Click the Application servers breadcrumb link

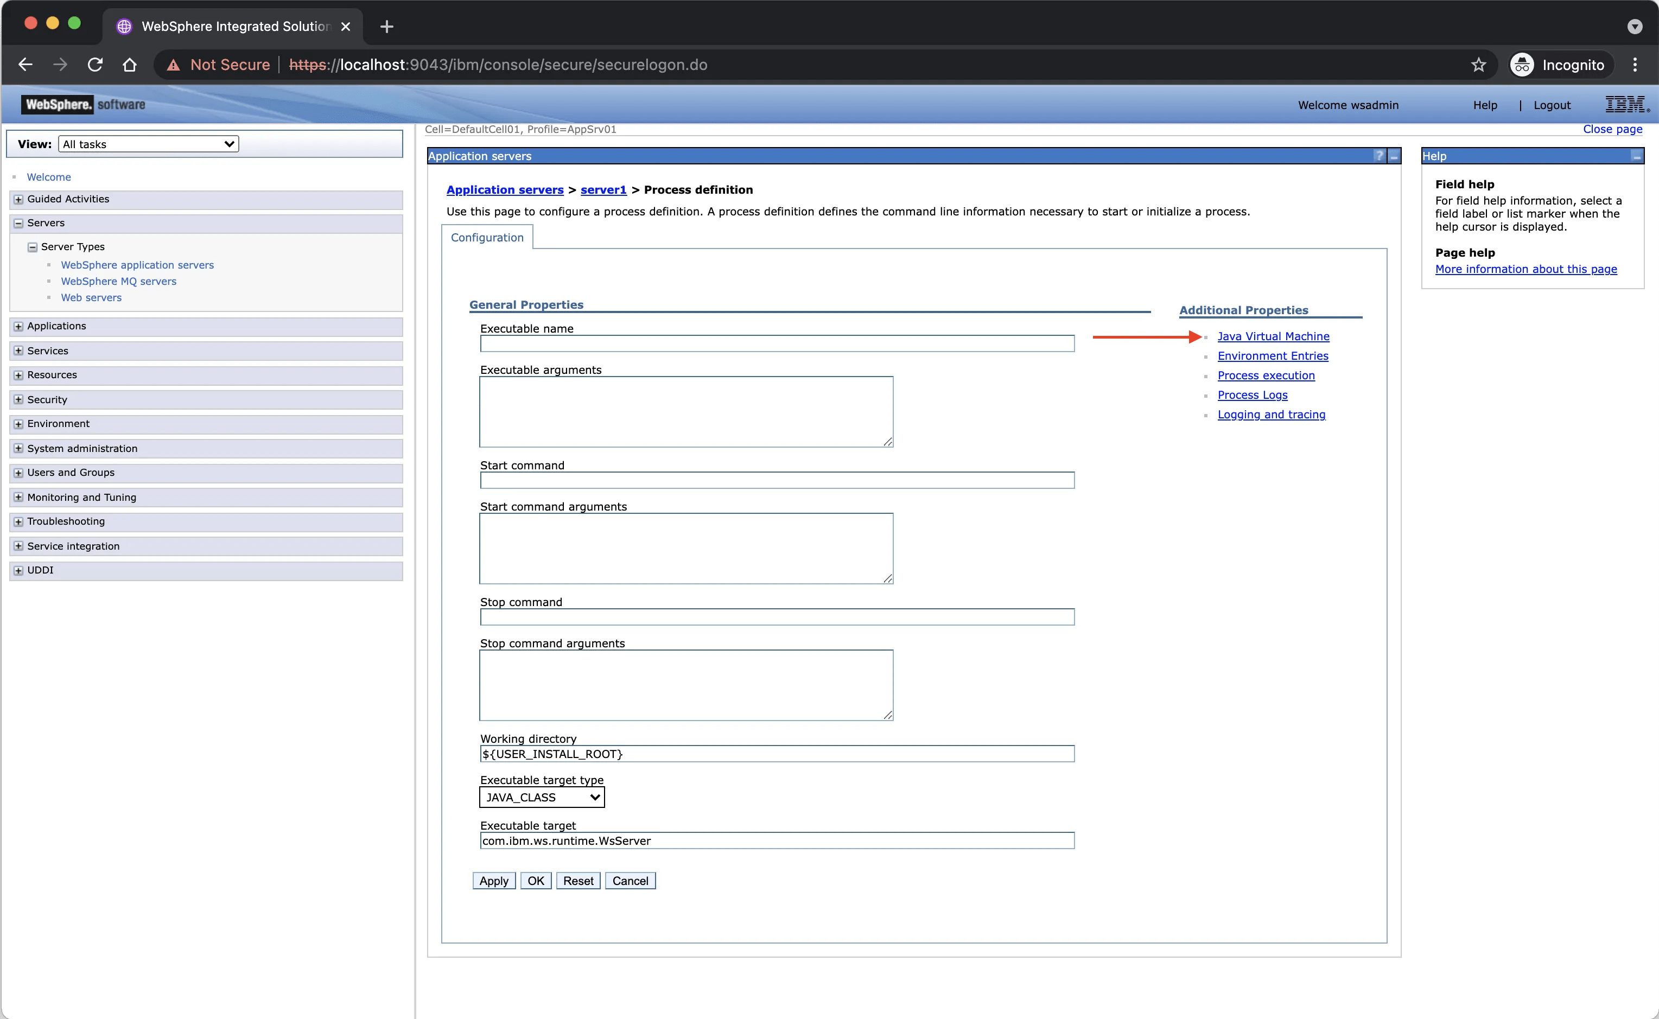pos(505,189)
